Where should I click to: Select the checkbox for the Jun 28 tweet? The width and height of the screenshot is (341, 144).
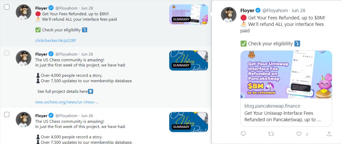pos(7,7)
